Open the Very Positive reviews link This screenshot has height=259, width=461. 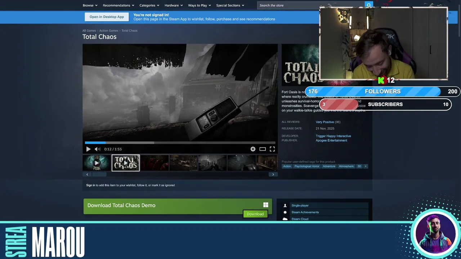(325, 122)
